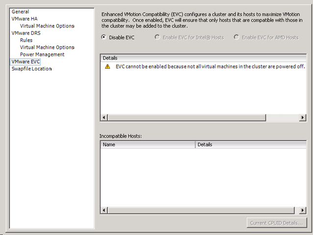Image resolution: width=313 pixels, height=235 pixels.
Task: Click the EVC cannot be enabled warning message
Action: click(210, 67)
